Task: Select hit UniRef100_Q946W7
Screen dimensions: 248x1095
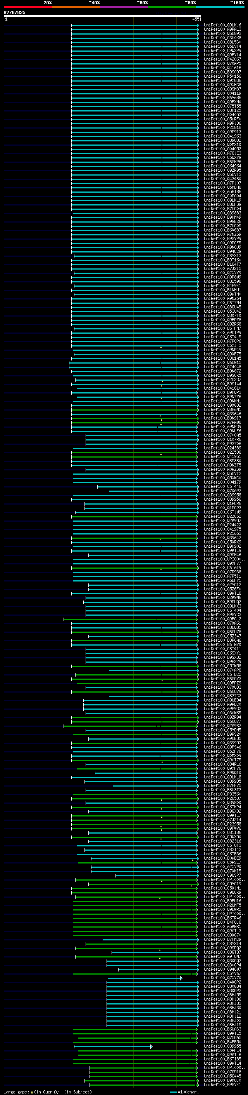Action: (x=222, y=969)
